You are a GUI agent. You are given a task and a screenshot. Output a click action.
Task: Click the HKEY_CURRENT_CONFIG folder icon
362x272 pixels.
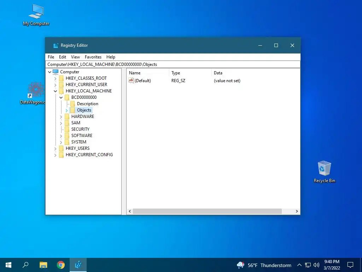(x=61, y=155)
